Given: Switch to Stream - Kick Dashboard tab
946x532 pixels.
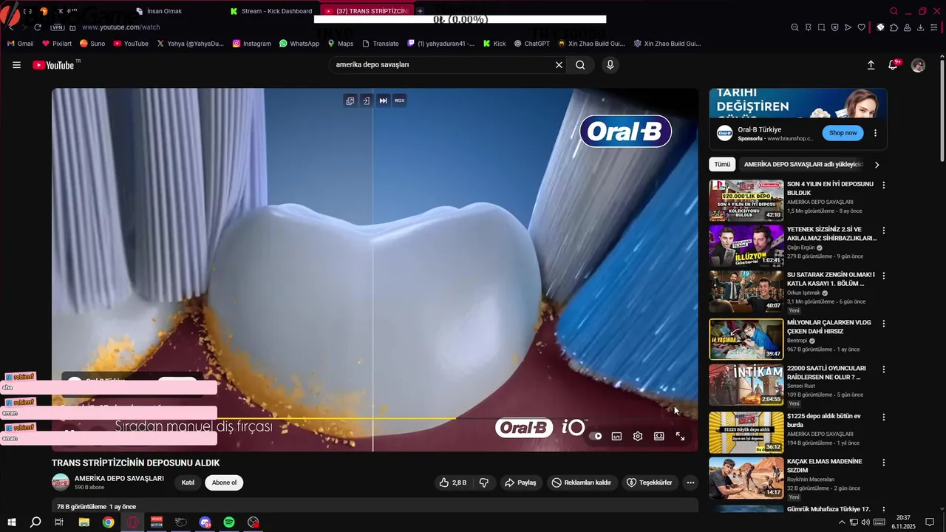Looking at the screenshot, I should click(x=271, y=11).
